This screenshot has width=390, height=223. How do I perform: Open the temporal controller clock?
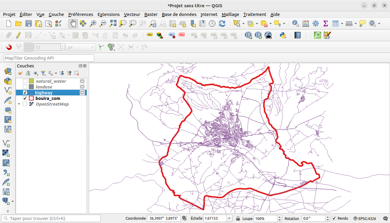point(212,23)
